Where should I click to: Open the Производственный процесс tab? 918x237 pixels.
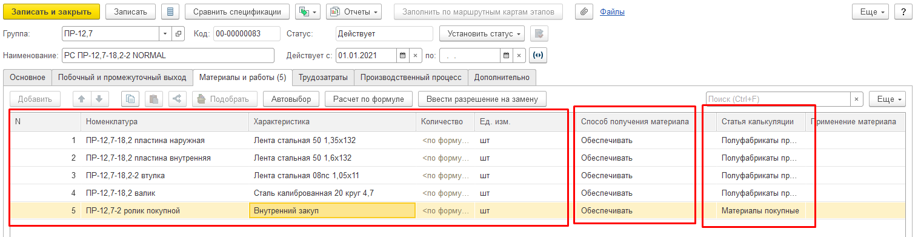click(x=410, y=78)
